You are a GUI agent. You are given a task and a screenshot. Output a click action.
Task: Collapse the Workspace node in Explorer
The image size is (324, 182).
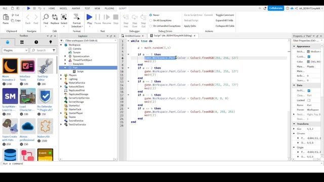61,45
